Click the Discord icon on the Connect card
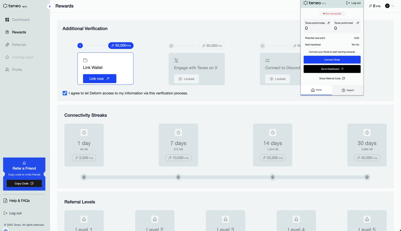The width and height of the screenshot is (401, 231). (x=267, y=61)
